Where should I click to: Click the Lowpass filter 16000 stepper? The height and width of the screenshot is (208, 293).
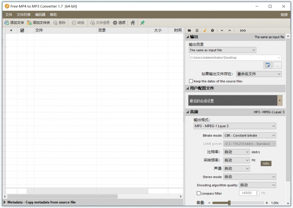point(257,193)
